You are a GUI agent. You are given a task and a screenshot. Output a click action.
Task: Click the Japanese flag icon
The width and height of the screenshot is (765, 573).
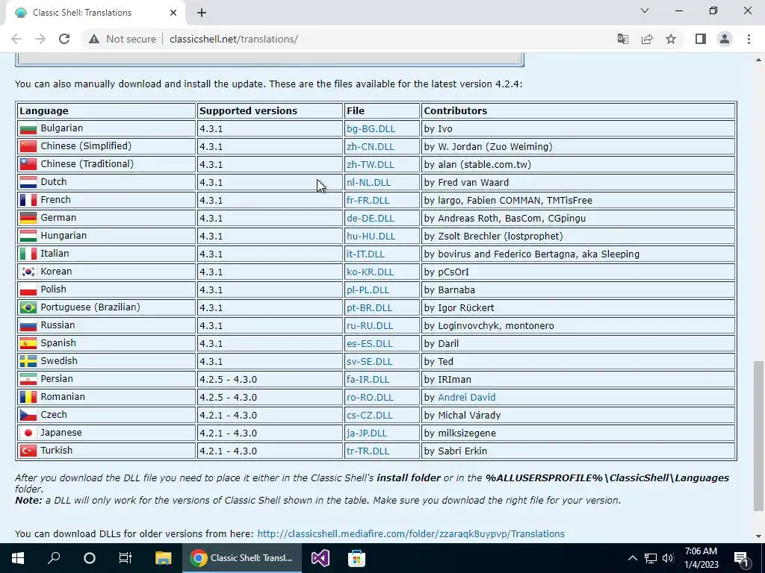pos(28,433)
